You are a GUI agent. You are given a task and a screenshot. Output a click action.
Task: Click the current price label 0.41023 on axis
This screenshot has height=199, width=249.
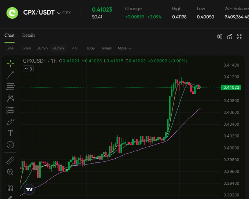coord(231,88)
